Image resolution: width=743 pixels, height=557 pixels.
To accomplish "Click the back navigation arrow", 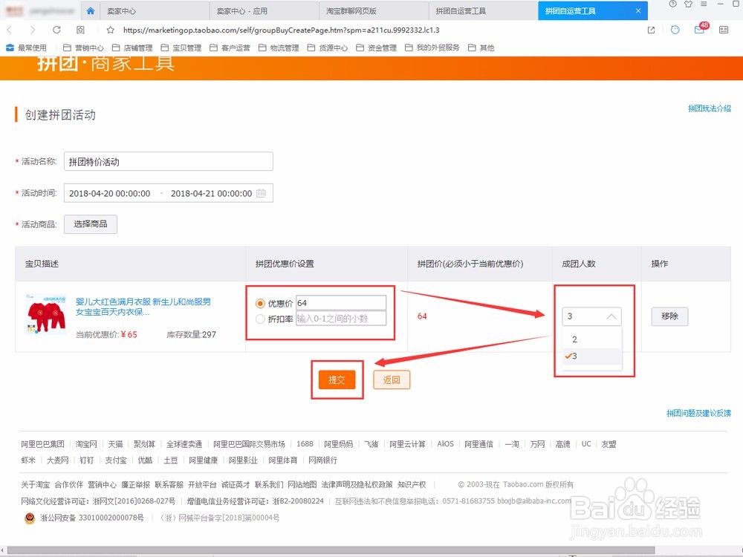I will [x=10, y=30].
